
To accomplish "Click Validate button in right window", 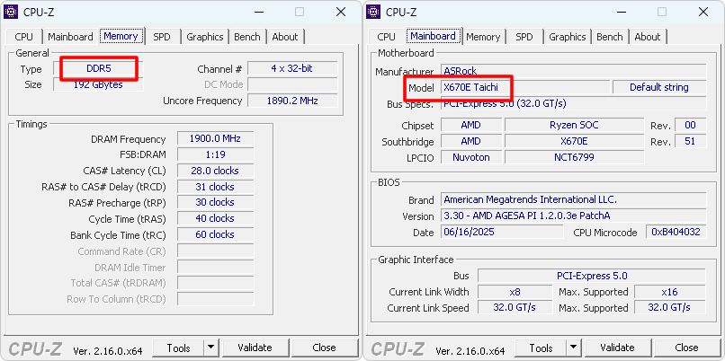I will click(618, 348).
